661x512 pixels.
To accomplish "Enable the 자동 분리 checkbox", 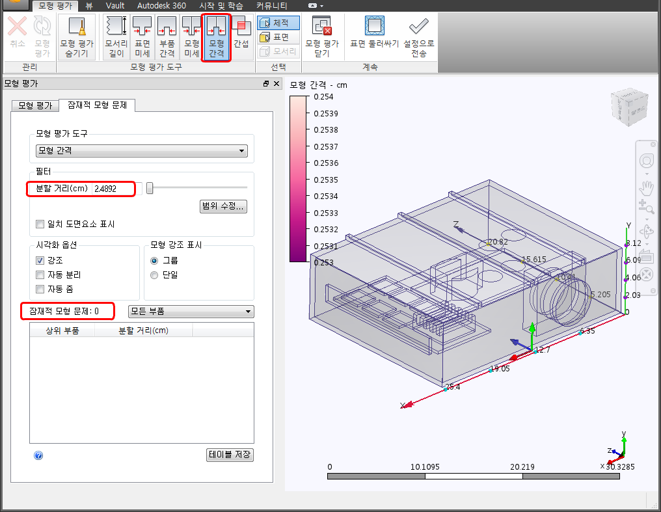I will (40, 275).
